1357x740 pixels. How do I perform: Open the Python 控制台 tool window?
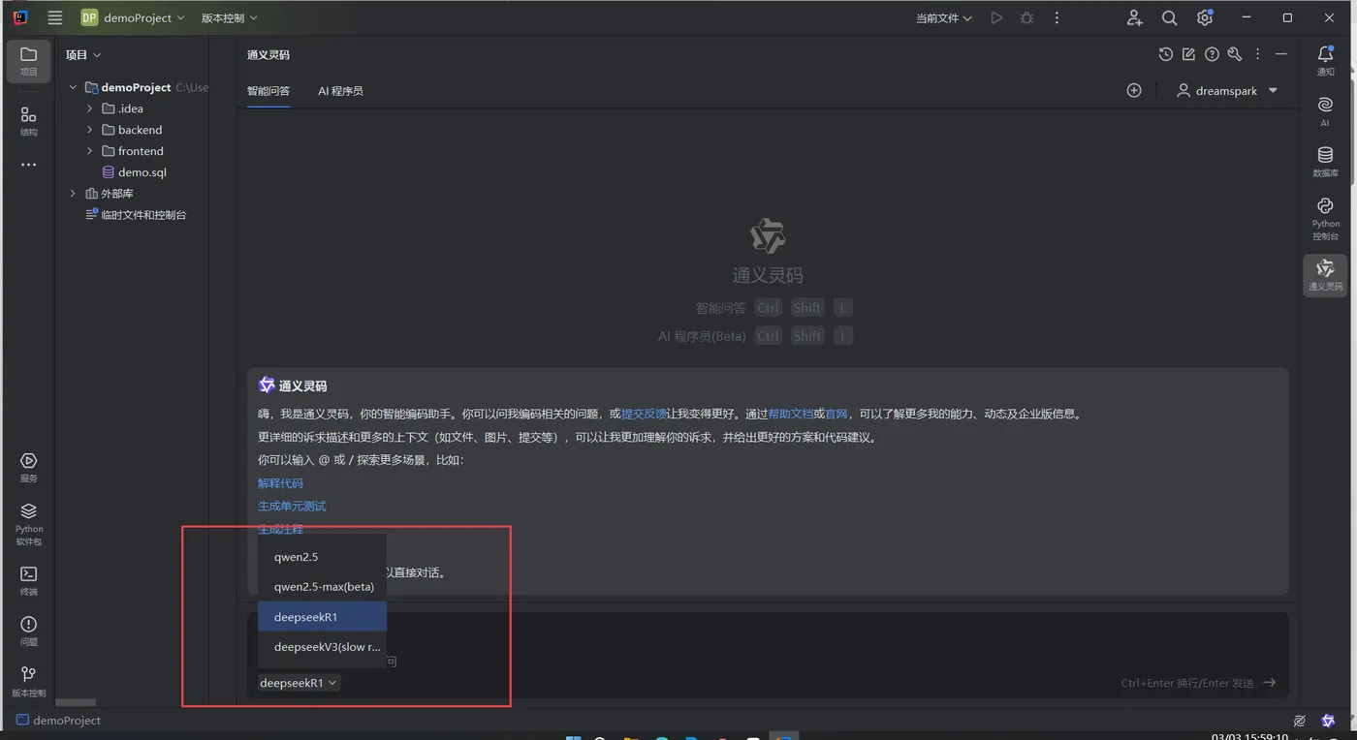pos(1325,218)
